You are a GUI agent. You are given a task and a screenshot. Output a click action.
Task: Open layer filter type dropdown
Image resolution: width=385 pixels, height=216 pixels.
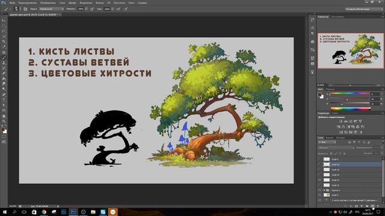pos(327,142)
